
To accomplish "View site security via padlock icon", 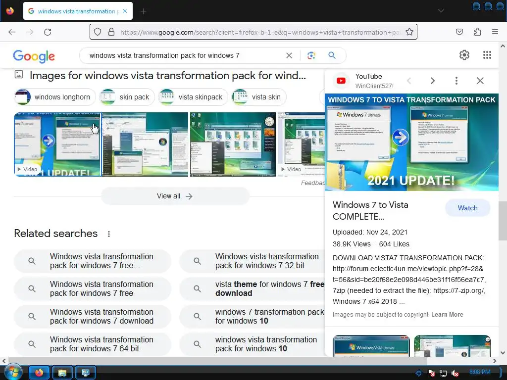I will pyautogui.click(x=111, y=32).
